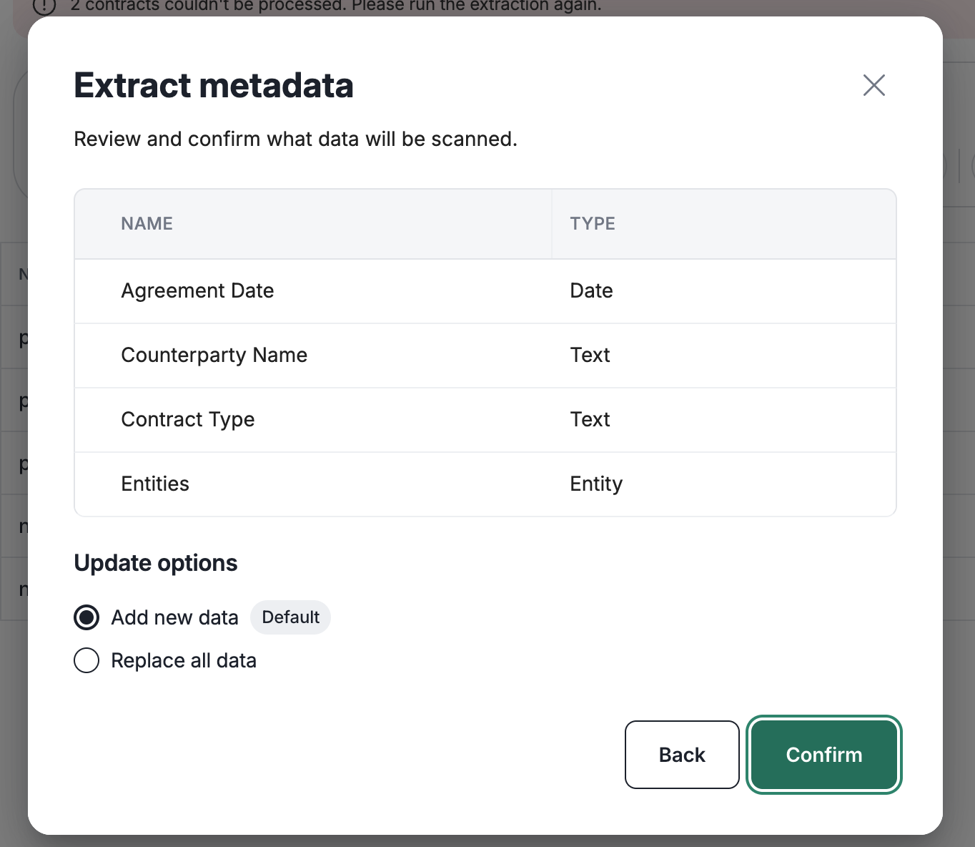Screen dimensions: 975x847
Task: Click the Agreement Date row name
Action: click(197, 291)
